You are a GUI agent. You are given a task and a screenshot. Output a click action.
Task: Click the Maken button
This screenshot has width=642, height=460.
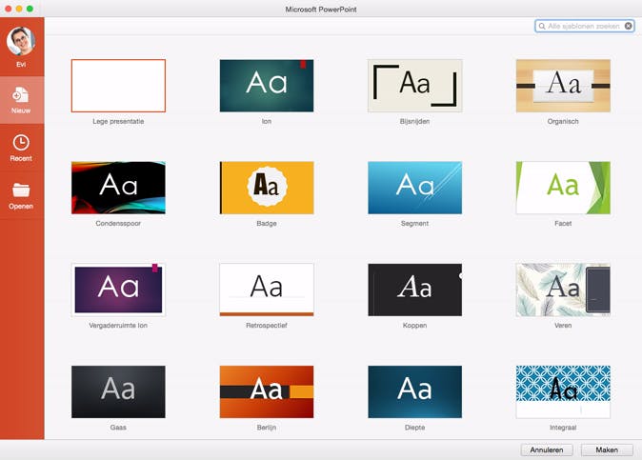coord(607,450)
